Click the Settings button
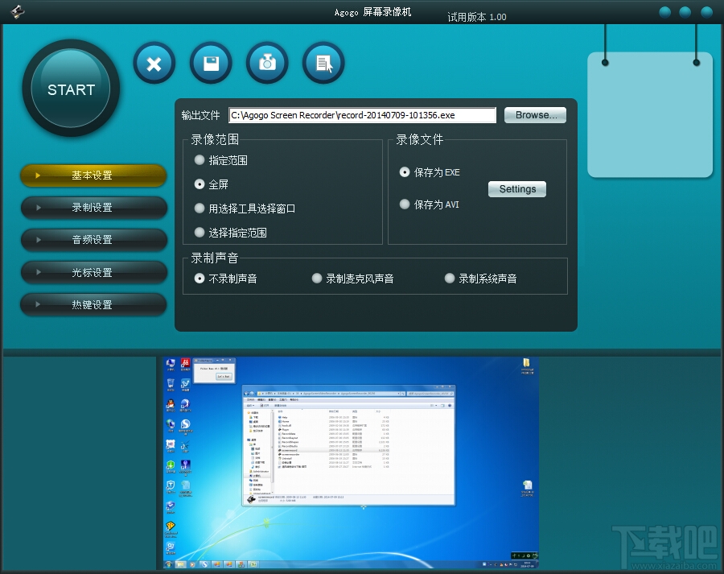This screenshot has height=574, width=724. click(x=517, y=189)
